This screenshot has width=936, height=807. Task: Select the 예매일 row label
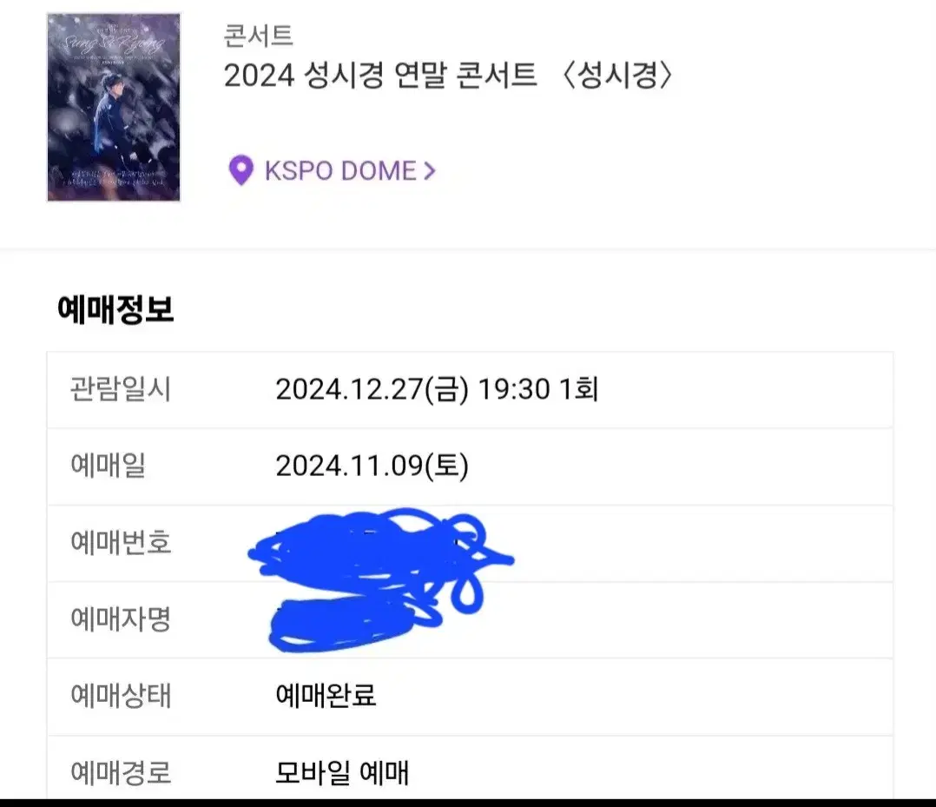tap(108, 466)
